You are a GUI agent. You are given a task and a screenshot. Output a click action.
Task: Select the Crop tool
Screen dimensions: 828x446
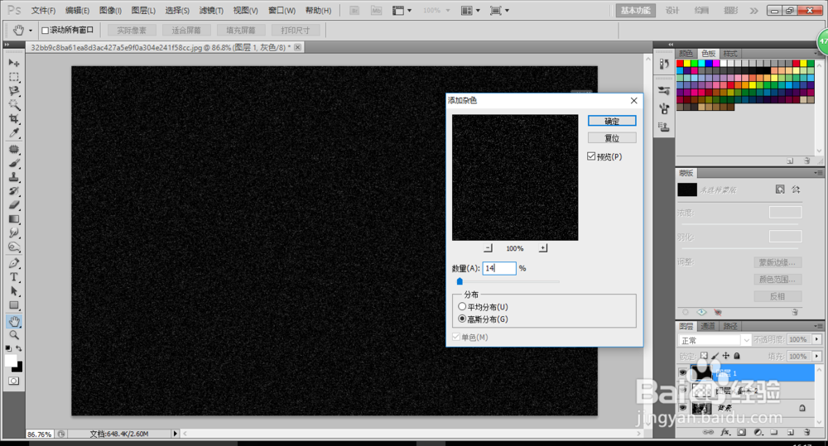pyautogui.click(x=14, y=119)
